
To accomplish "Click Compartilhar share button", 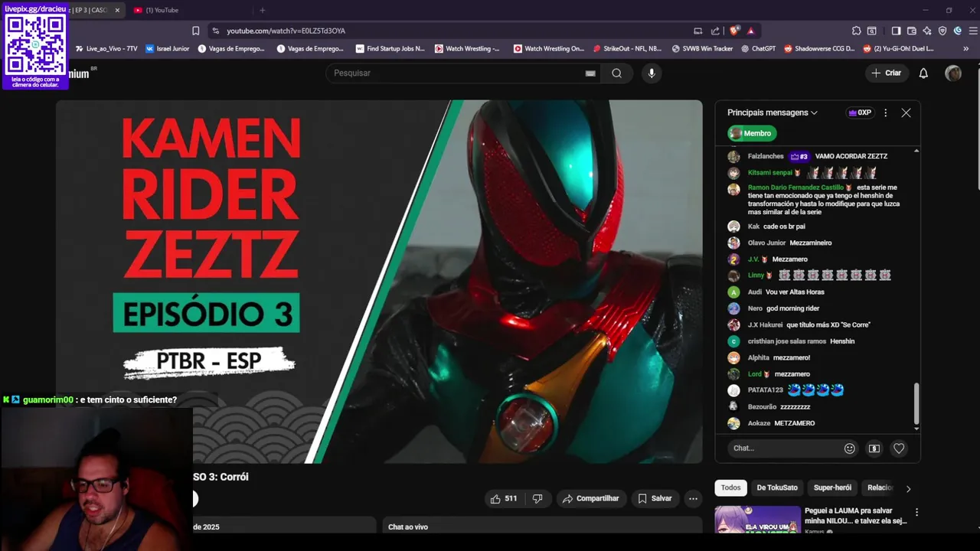I will click(x=591, y=498).
